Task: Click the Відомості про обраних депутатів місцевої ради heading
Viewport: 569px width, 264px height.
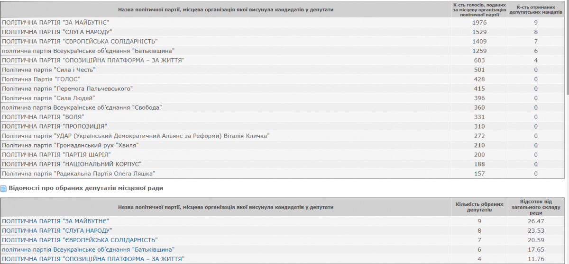Action: coord(86,188)
